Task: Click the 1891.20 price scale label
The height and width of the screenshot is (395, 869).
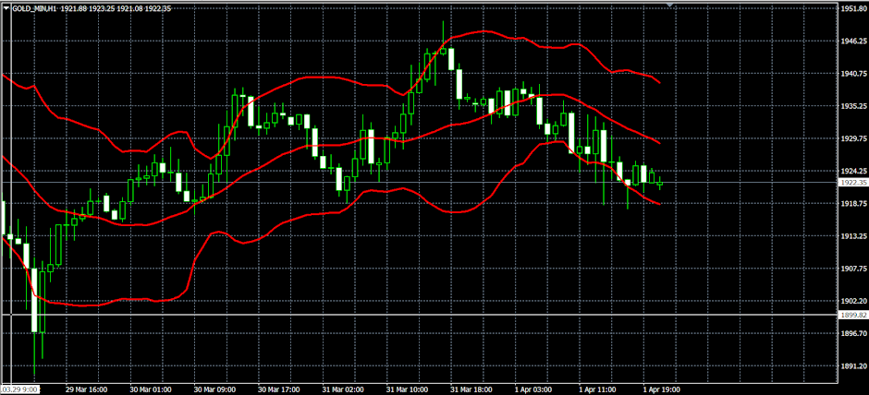Action: point(854,366)
